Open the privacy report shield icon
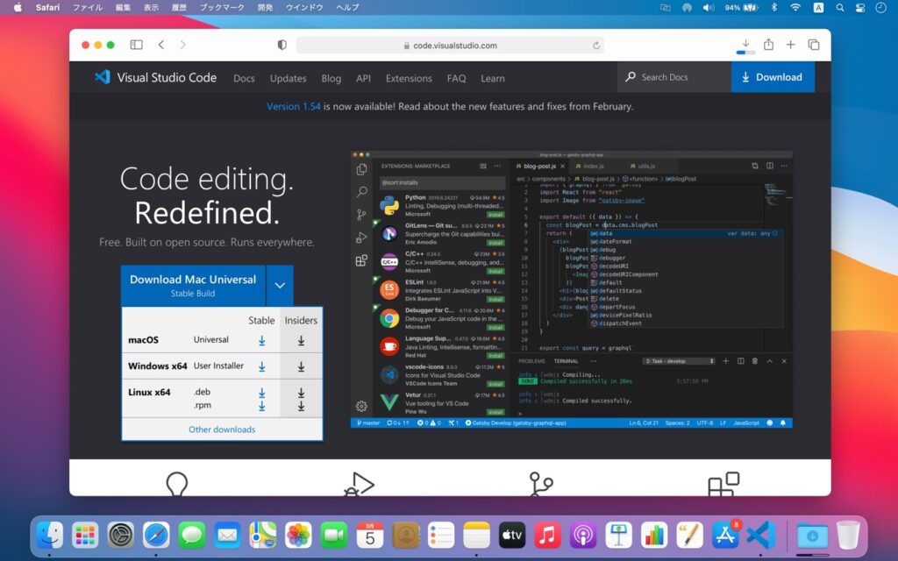 (x=282, y=45)
